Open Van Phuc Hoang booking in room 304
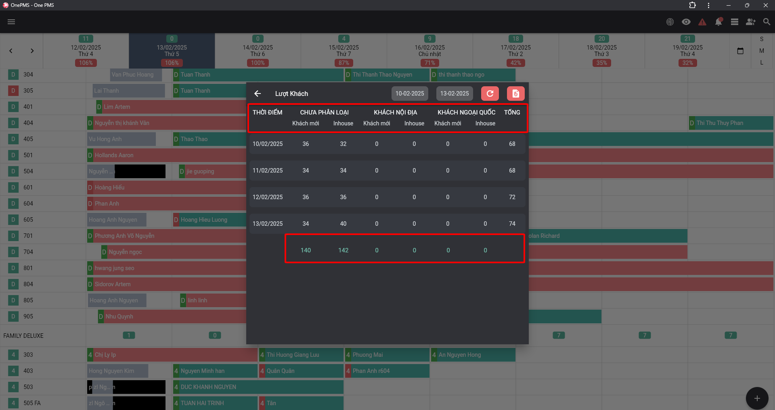 click(136, 75)
